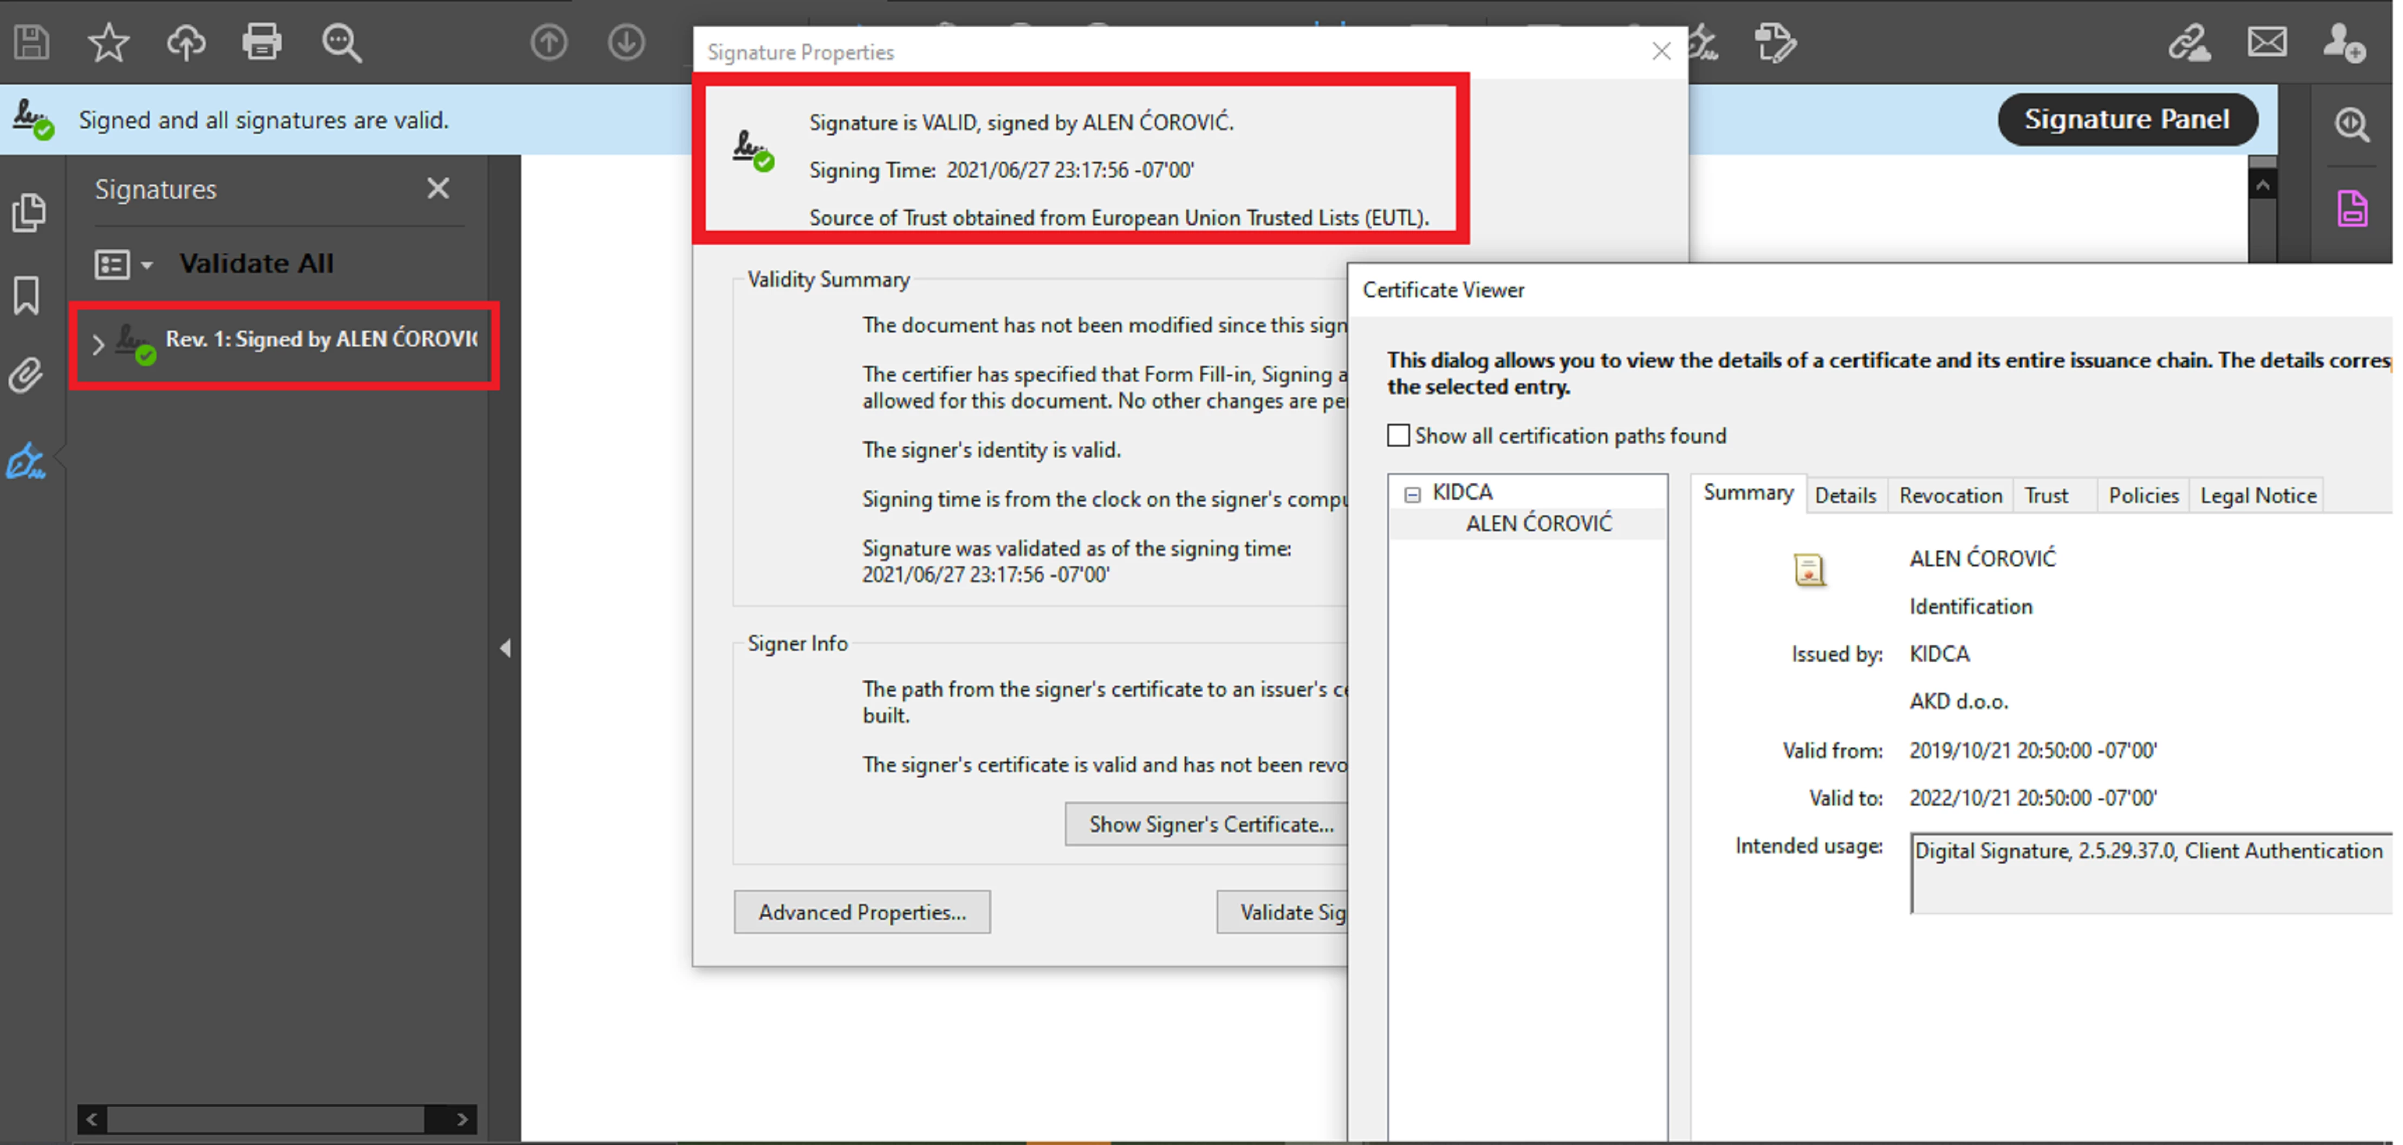Enable Show all certification paths found
2403x1145 pixels.
click(1398, 435)
